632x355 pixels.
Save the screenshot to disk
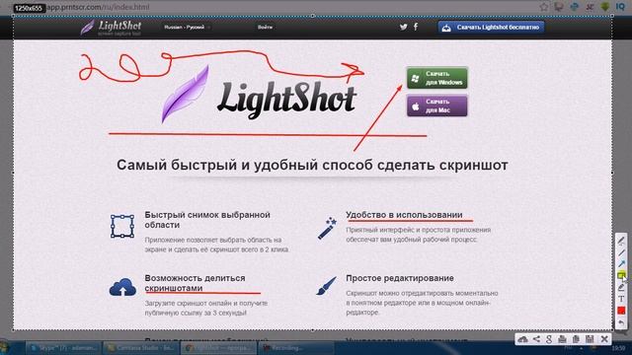(590, 339)
